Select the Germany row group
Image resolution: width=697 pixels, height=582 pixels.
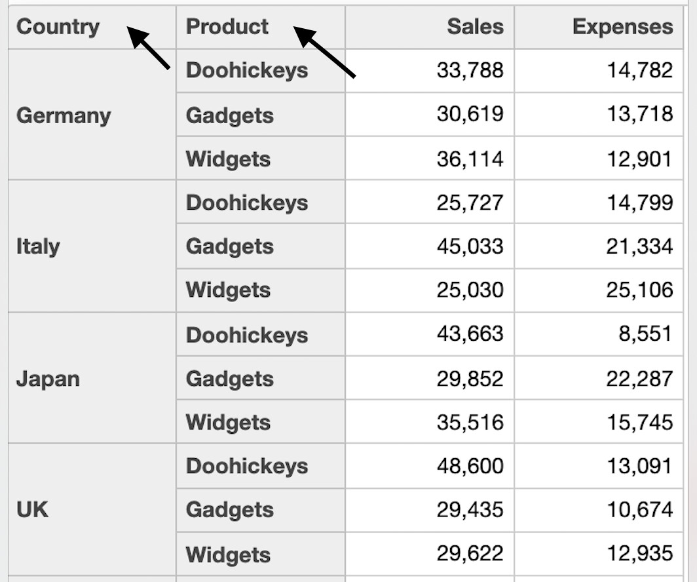pos(92,115)
